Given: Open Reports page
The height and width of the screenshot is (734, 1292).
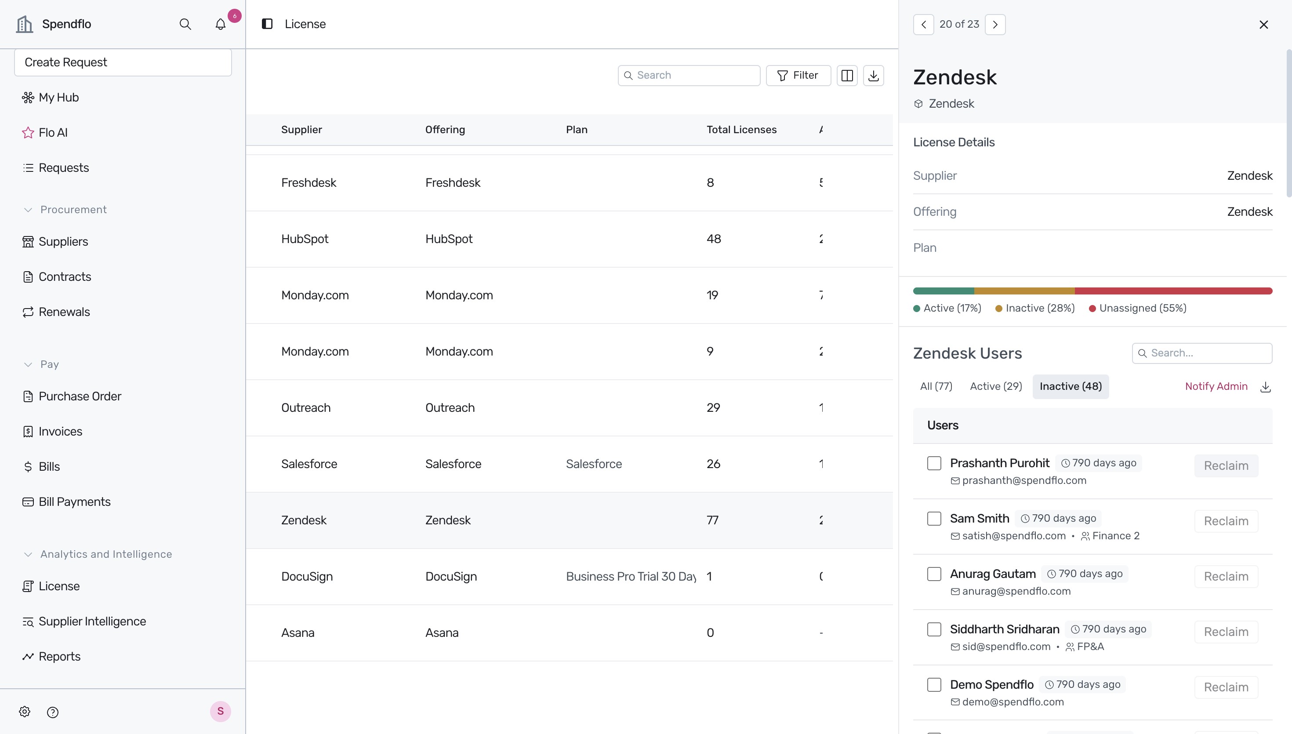Looking at the screenshot, I should click(51, 656).
